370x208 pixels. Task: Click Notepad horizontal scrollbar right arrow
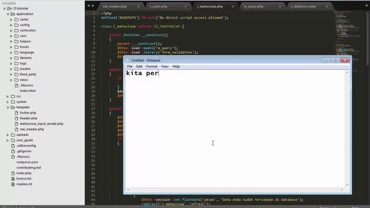click(342, 190)
